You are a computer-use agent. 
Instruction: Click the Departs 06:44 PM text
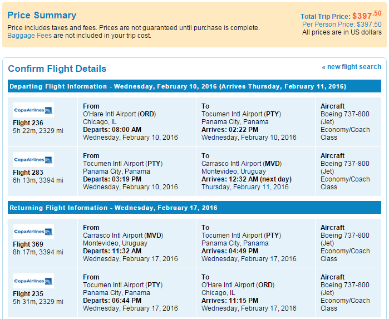112,301
